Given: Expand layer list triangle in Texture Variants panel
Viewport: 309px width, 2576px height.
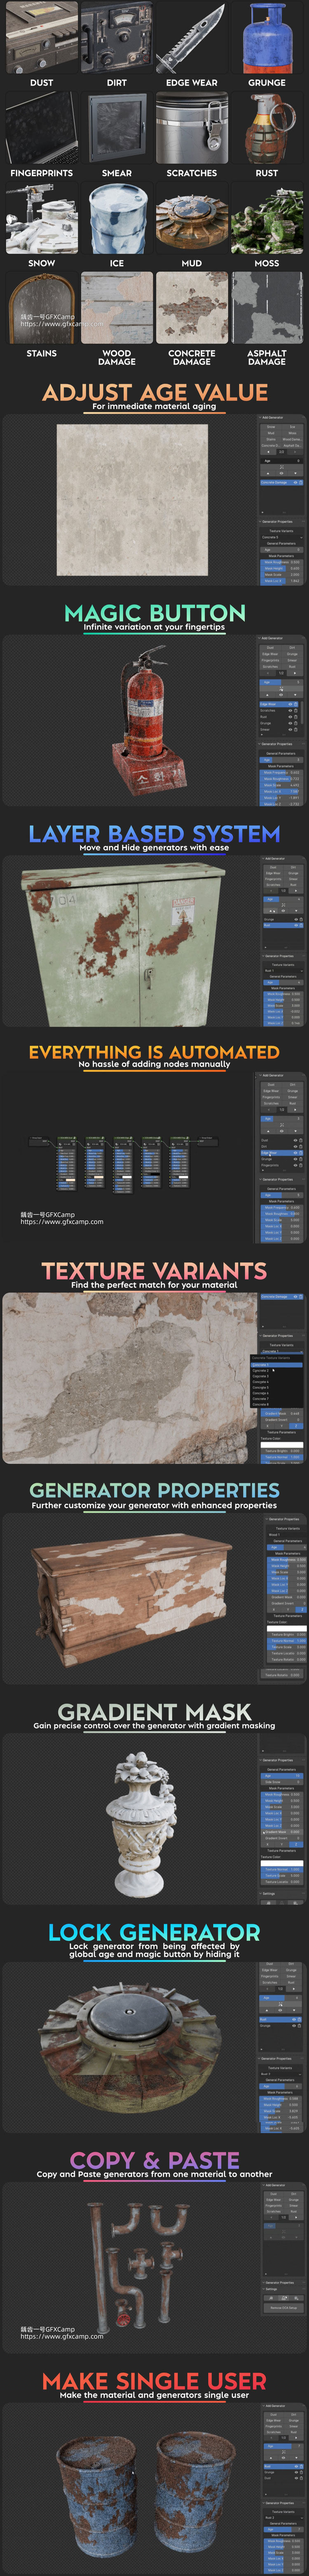Looking at the screenshot, I should click(x=263, y=1327).
